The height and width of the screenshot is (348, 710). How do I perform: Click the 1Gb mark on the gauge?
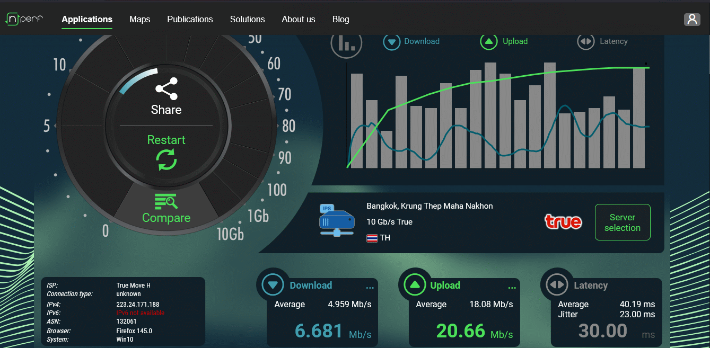tap(258, 216)
